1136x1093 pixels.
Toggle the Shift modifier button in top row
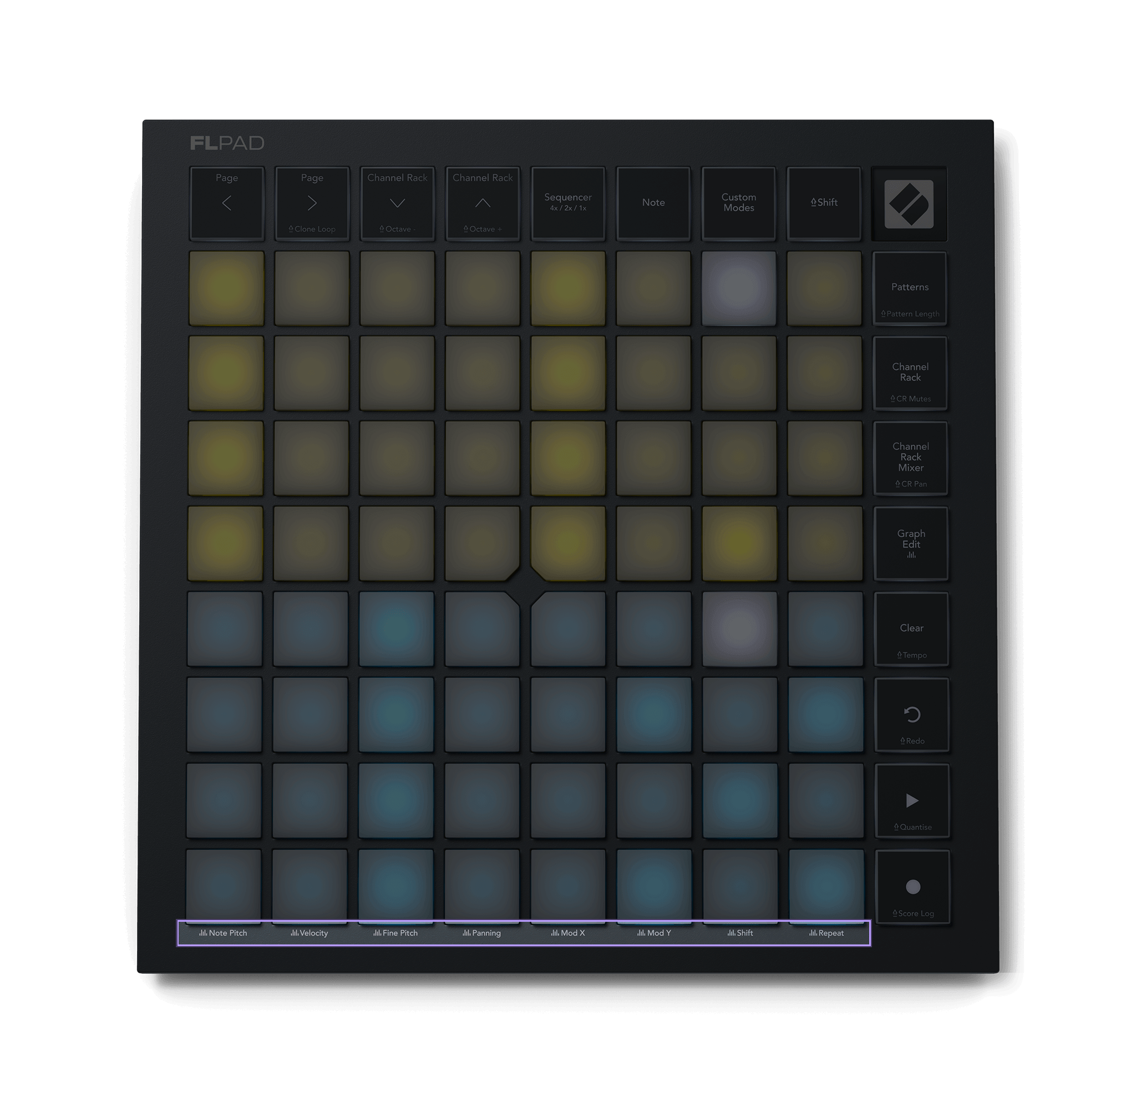(824, 203)
